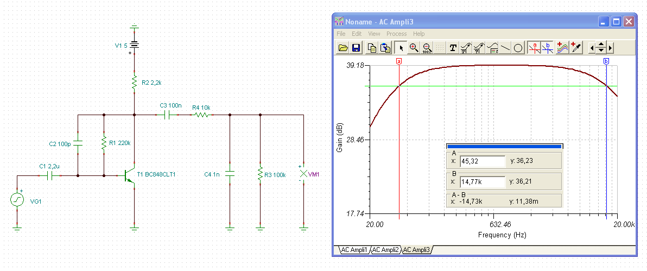Screen dimensions: 647x271
Task: Click the 'y: 11,38m' A-B difference readout
Action: pos(523,201)
